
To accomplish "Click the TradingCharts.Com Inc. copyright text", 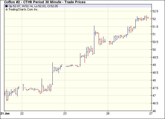I will tap(23, 9).
